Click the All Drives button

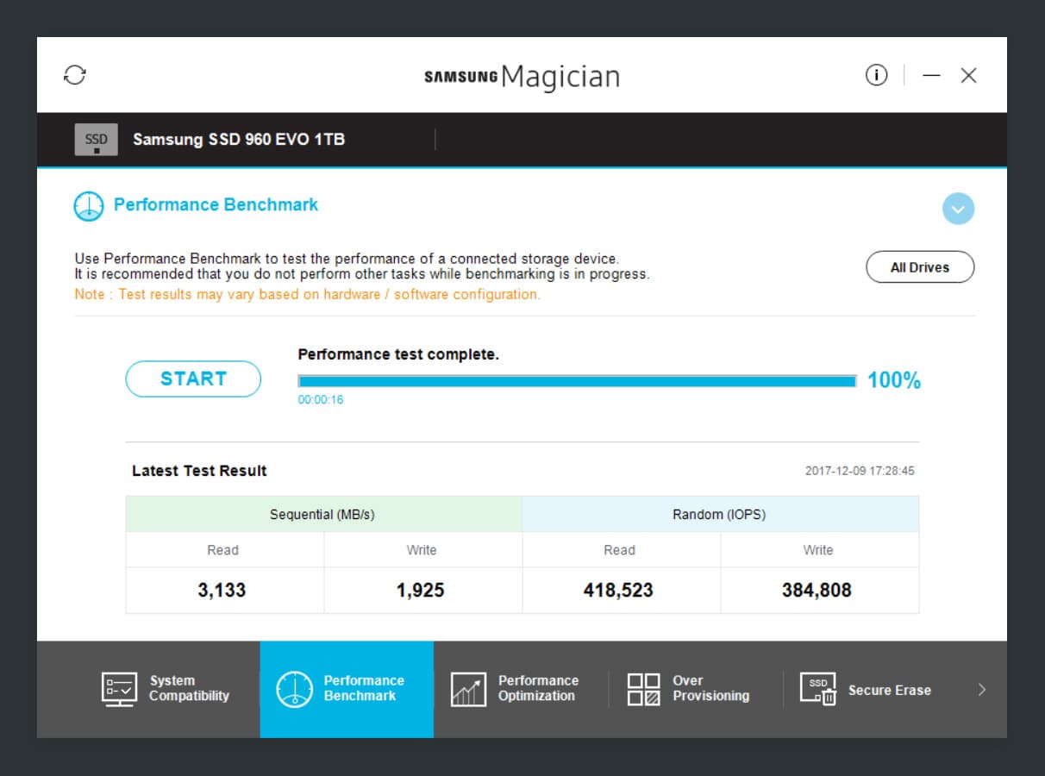[920, 267]
